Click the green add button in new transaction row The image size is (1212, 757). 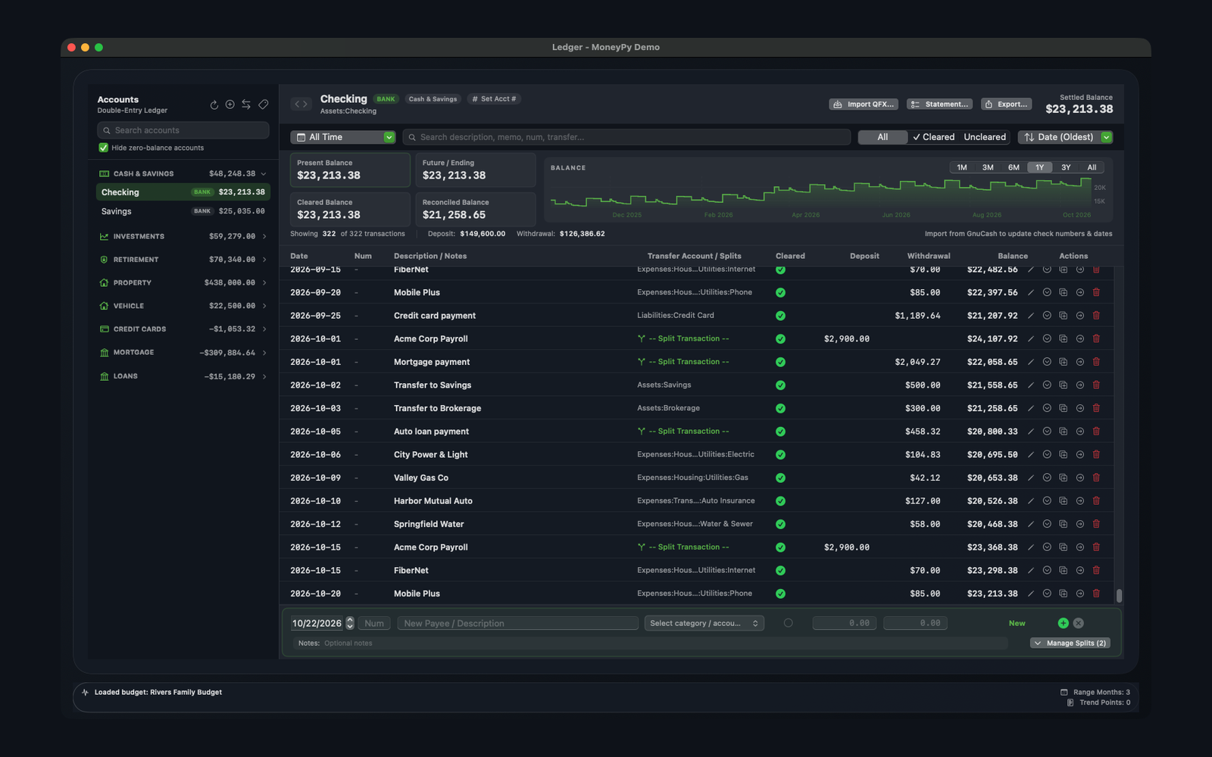click(x=1063, y=623)
